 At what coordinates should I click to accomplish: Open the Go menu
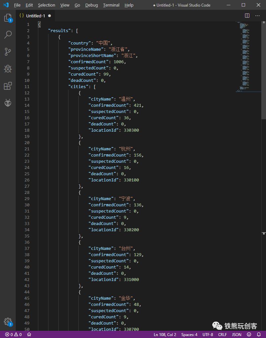click(x=77, y=5)
